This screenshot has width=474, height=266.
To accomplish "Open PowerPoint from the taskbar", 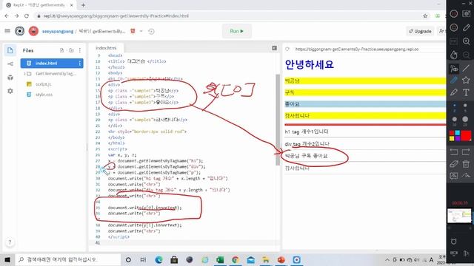I will (281, 259).
